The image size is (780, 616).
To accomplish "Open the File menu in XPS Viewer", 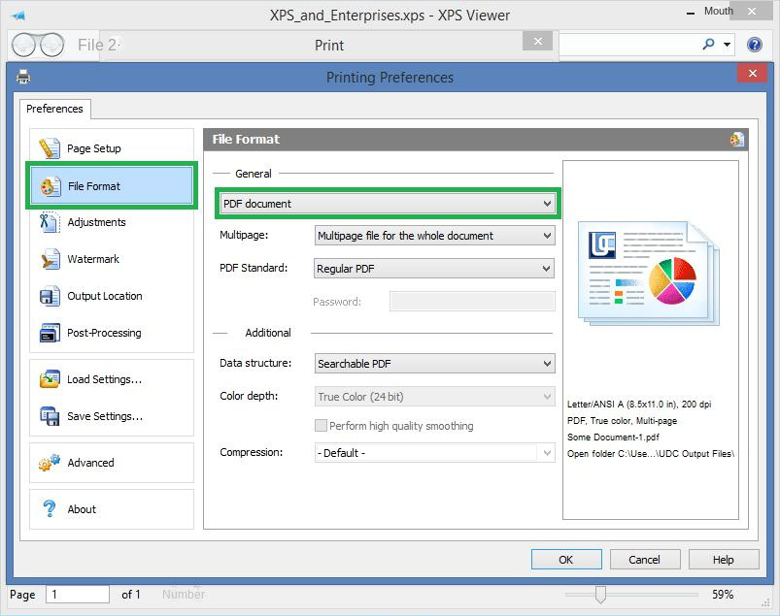I will click(96, 45).
